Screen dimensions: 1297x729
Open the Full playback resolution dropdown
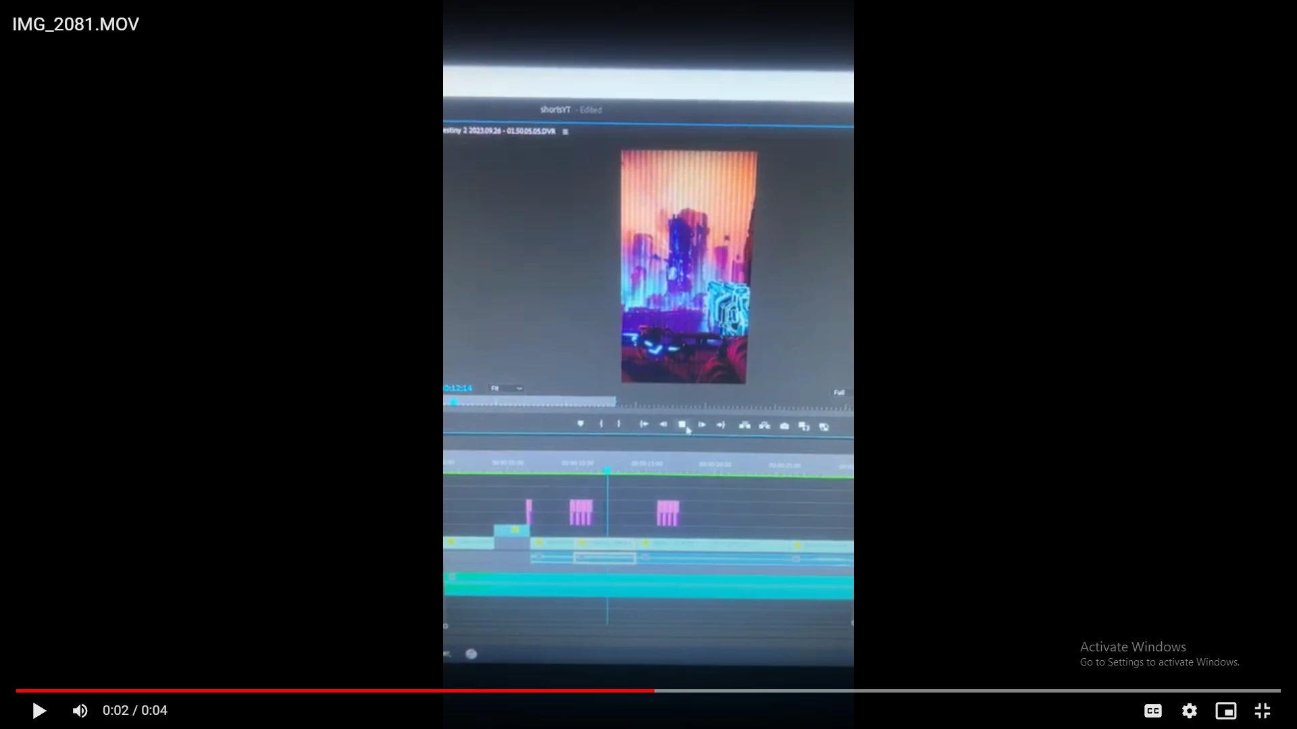click(x=838, y=392)
